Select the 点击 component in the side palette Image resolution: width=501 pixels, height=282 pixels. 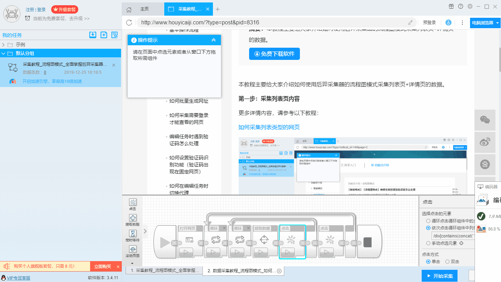pos(133,205)
